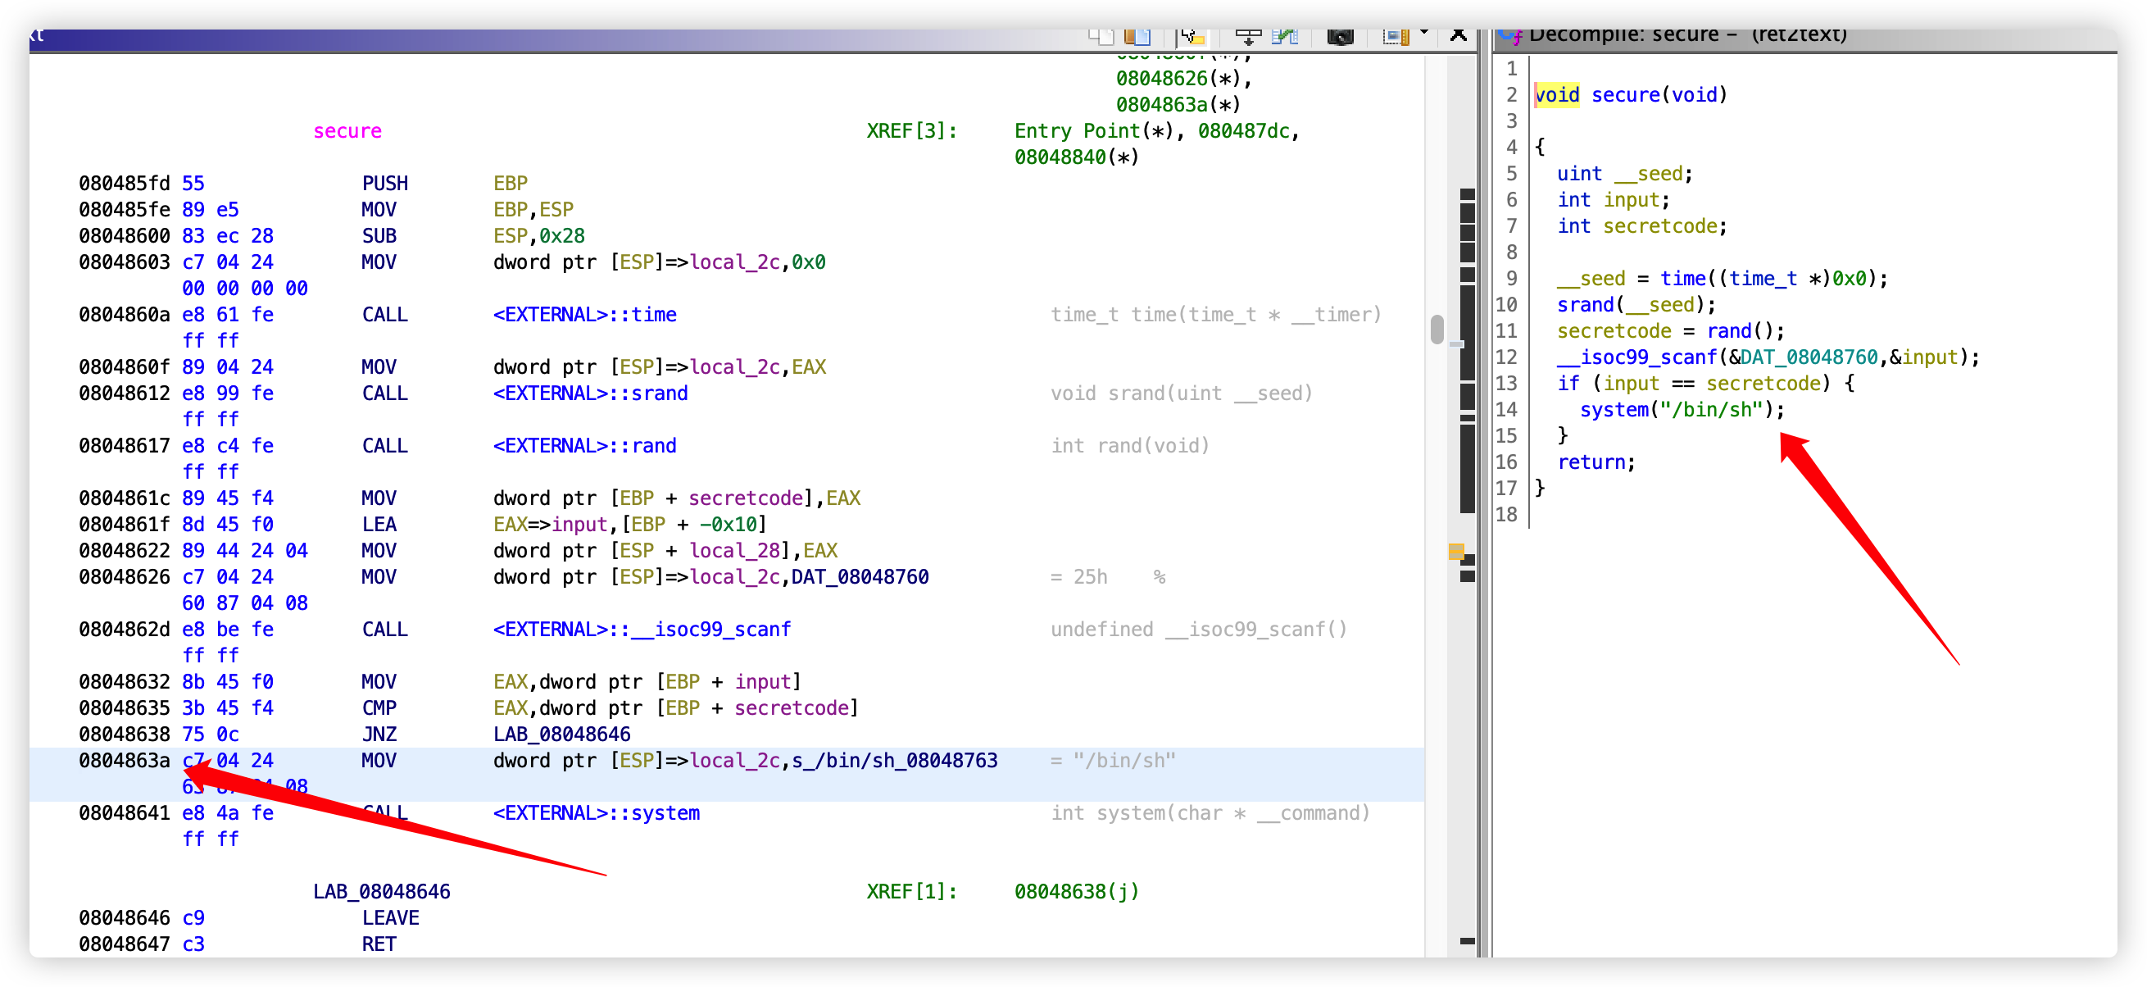Click the return statement on line 16

1596,462
